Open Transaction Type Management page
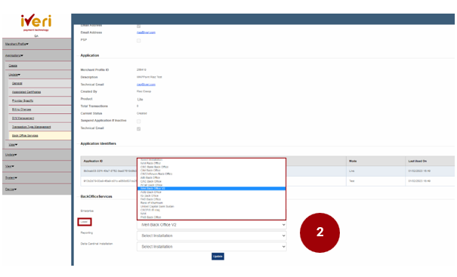Screen dimensions: 457x277 [x=31, y=127]
